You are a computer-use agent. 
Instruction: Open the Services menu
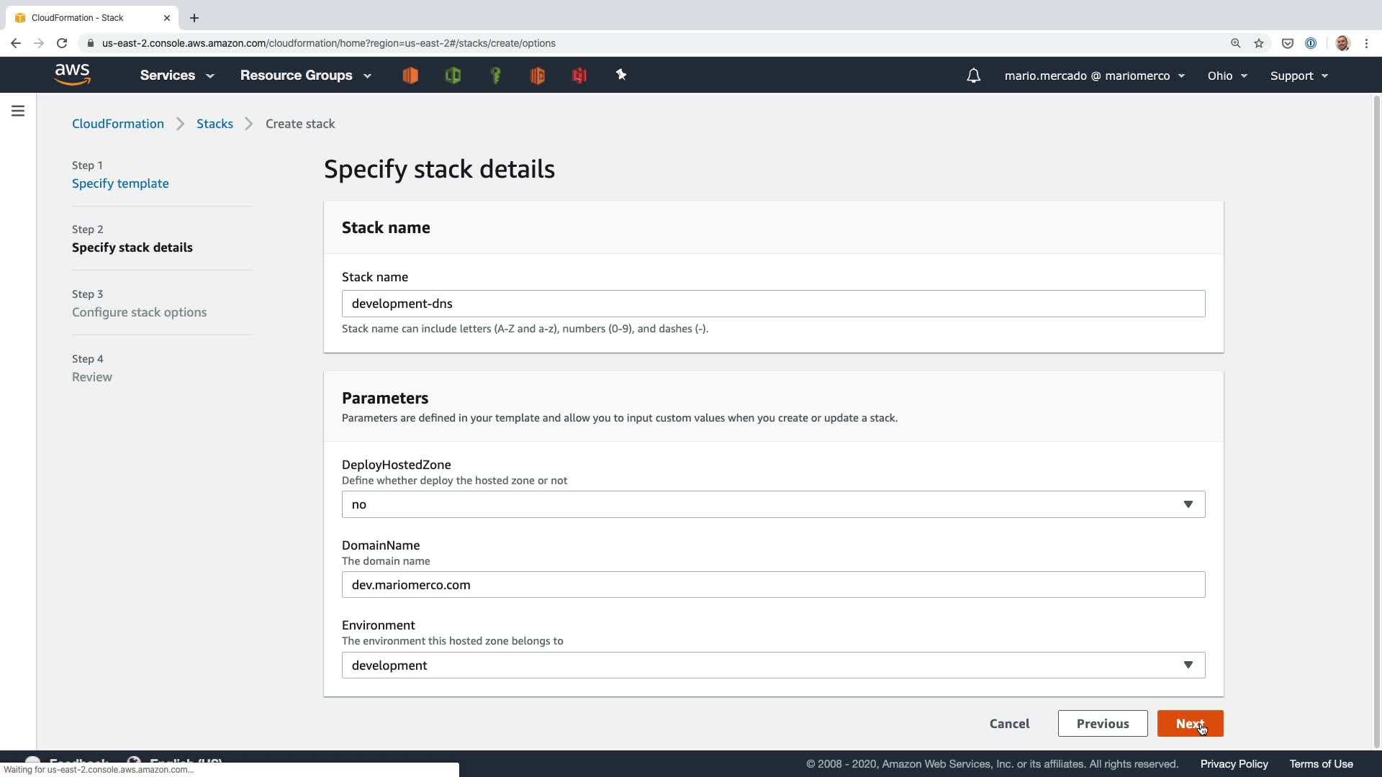point(176,76)
